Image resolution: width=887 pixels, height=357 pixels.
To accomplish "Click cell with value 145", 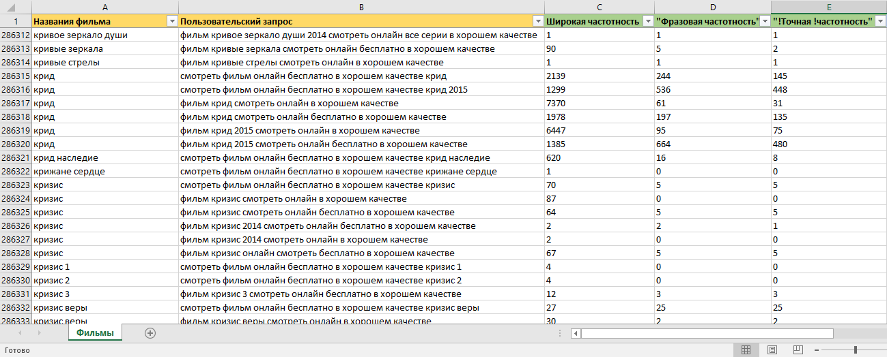I will coord(829,76).
